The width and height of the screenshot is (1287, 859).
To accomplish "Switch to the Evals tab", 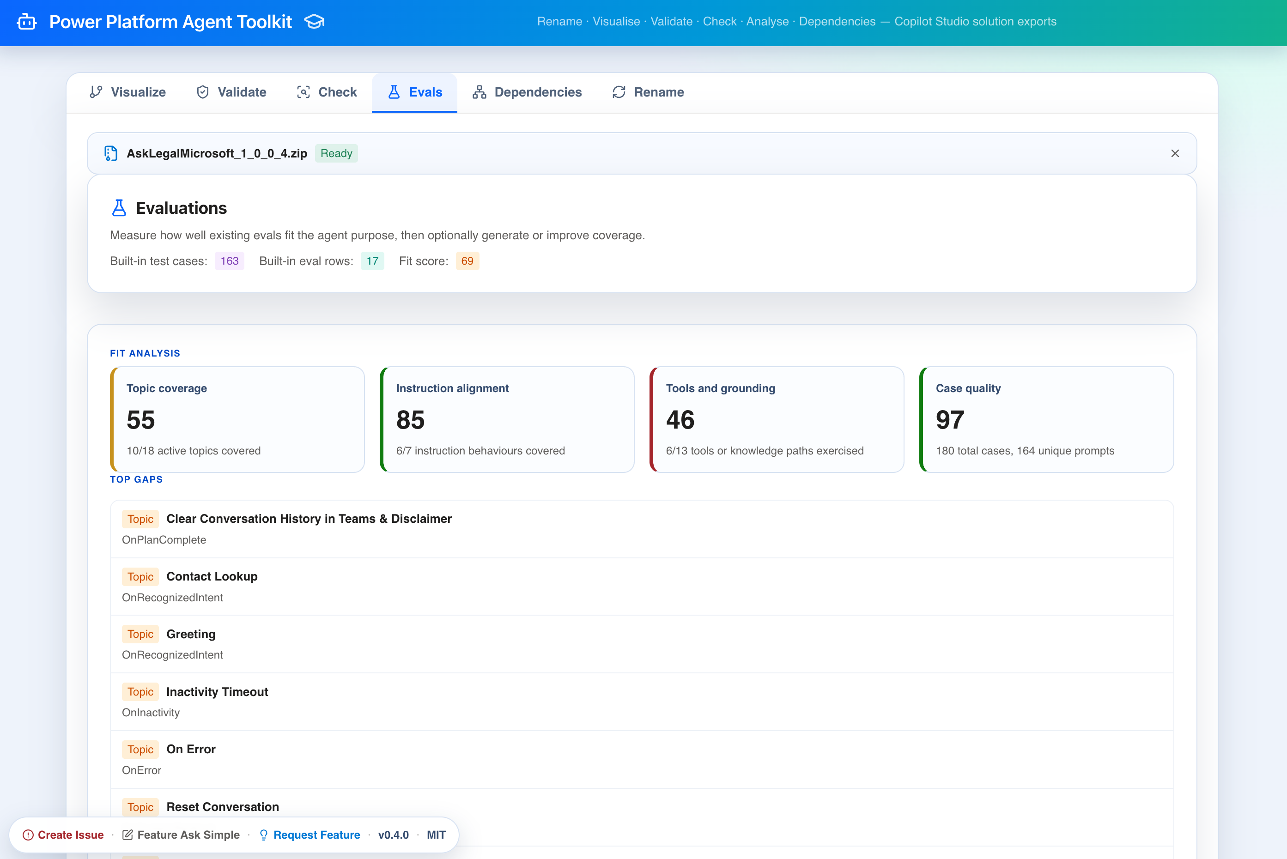I will [x=415, y=92].
